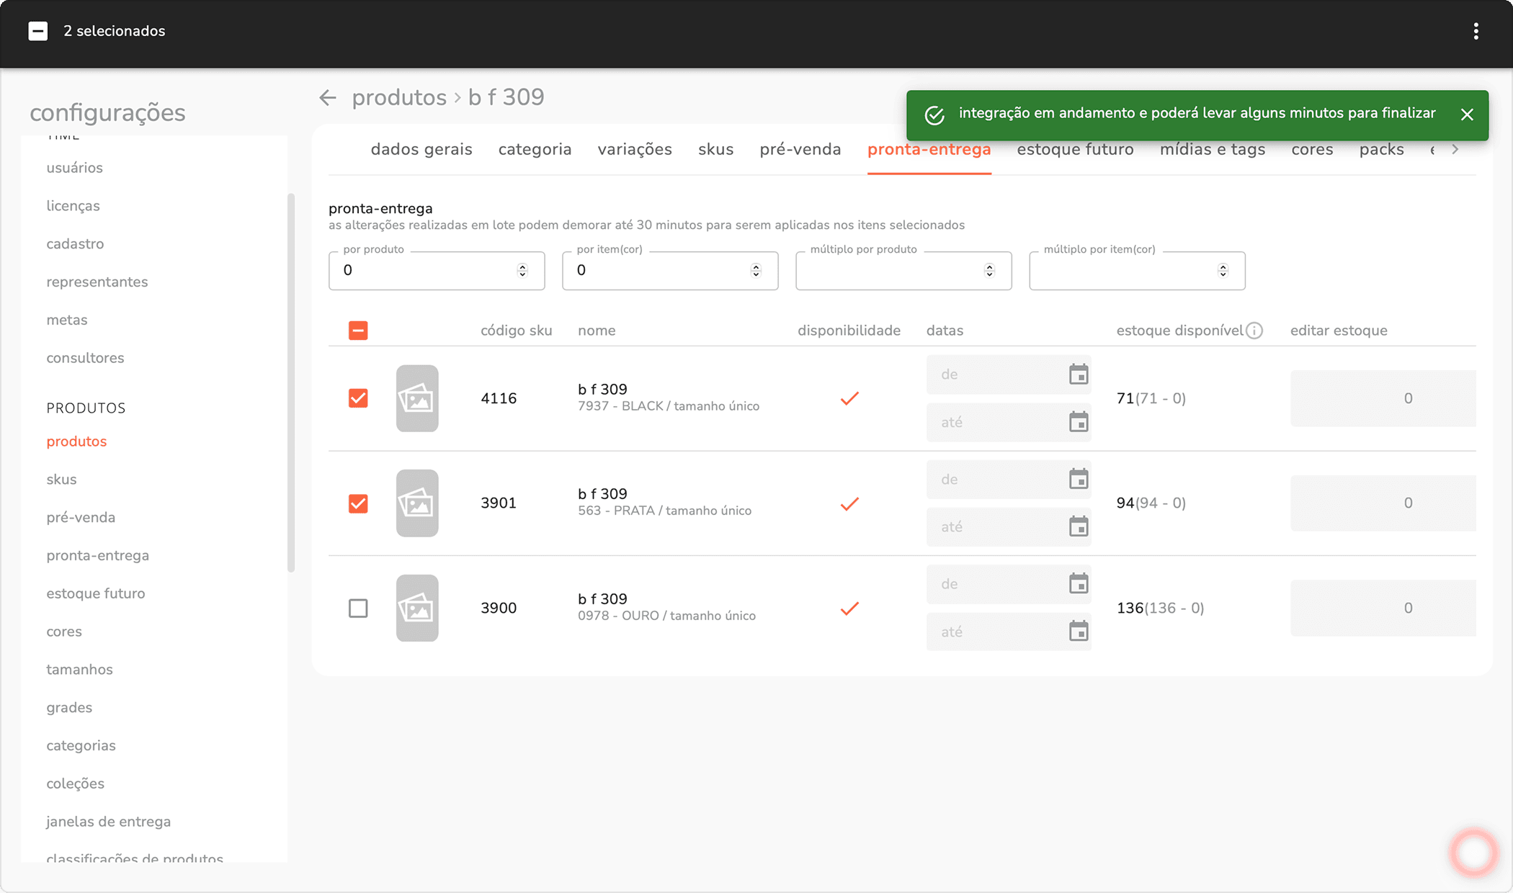Open the variações tab
The height and width of the screenshot is (893, 1513).
[x=635, y=149]
